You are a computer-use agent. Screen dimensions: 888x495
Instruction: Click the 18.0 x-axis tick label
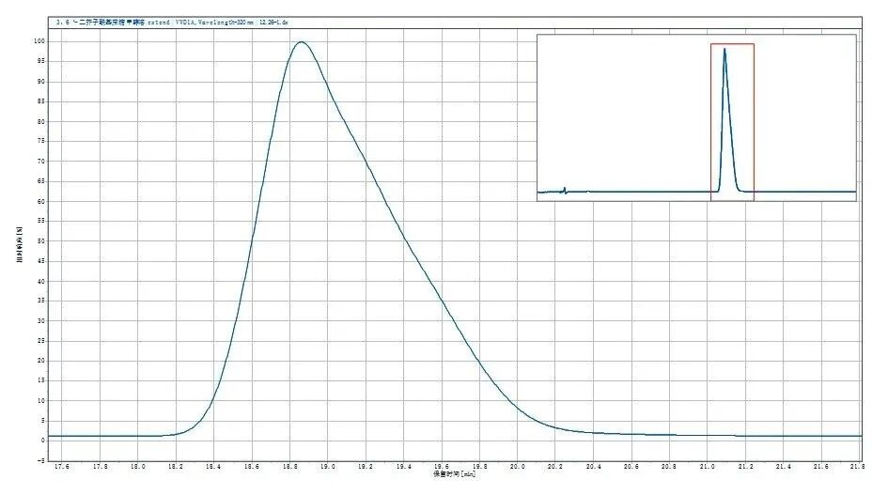point(137,467)
